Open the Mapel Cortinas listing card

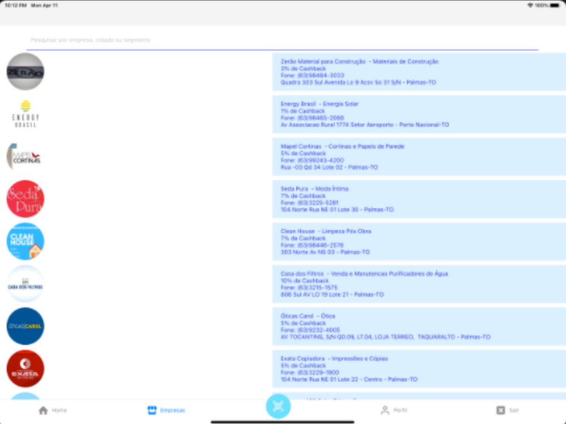tap(419, 157)
